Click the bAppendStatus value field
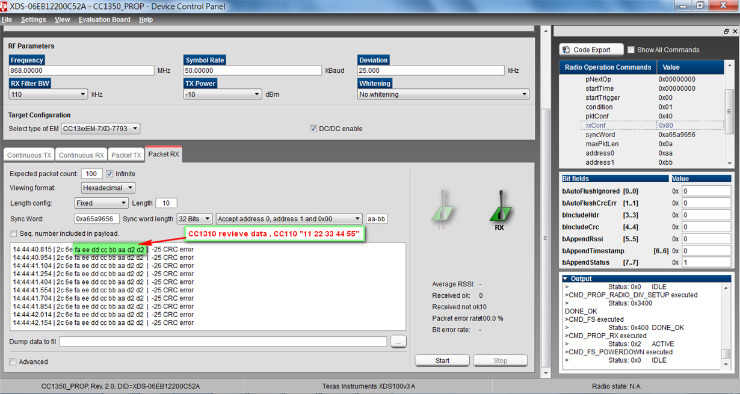The width and height of the screenshot is (740, 394). [706, 262]
